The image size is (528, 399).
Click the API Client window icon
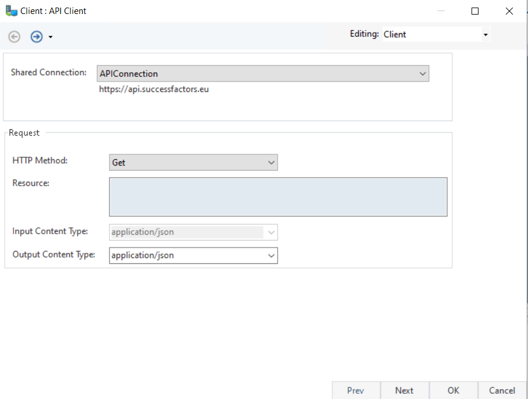(11, 11)
